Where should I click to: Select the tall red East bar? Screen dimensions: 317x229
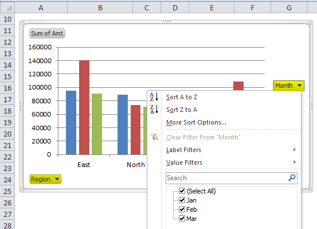(84, 107)
